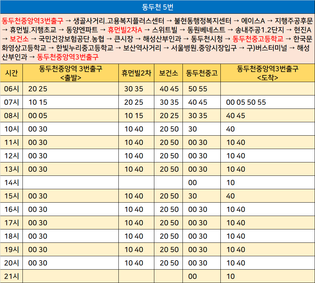Click 동두천중고 time '00' in 14시 row
Screen dimensions: 315x283
(193, 183)
